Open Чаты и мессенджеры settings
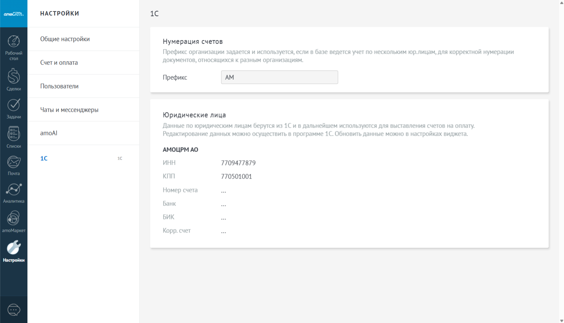Viewport: 564px width, 323px height. coord(69,110)
